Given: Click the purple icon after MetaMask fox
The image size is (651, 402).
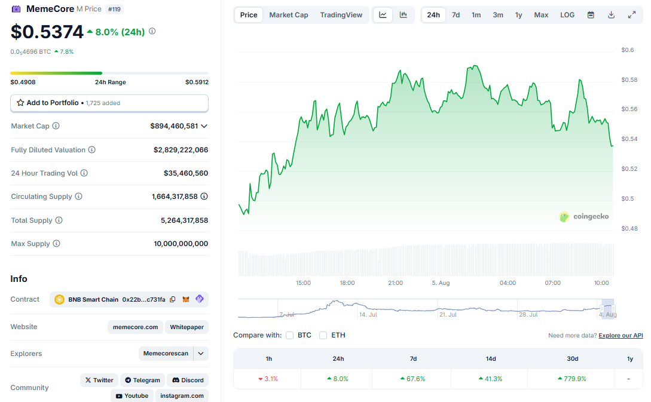Looking at the screenshot, I should pyautogui.click(x=200, y=299).
